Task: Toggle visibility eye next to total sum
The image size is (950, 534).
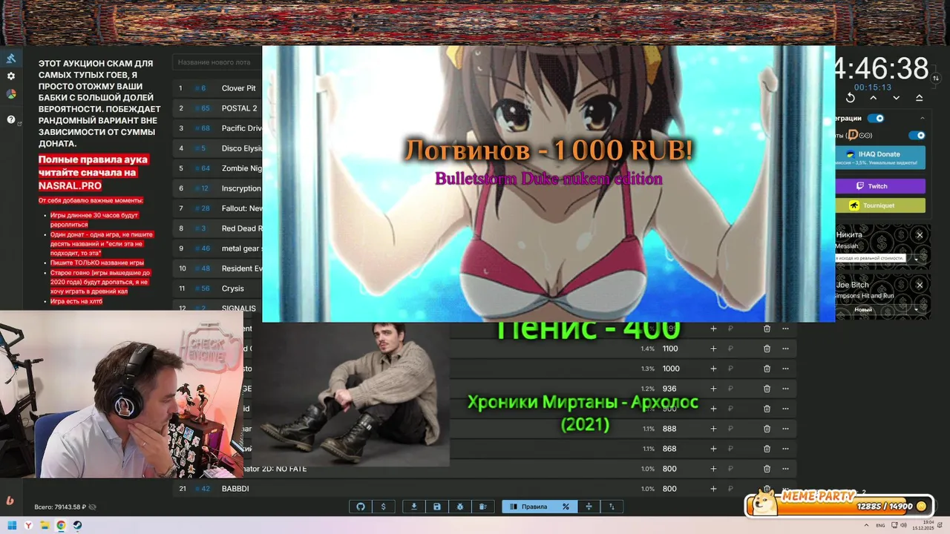Action: 92,507
